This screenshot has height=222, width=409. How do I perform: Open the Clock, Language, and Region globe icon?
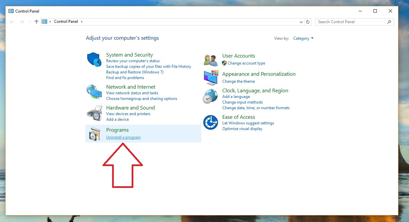(x=211, y=96)
